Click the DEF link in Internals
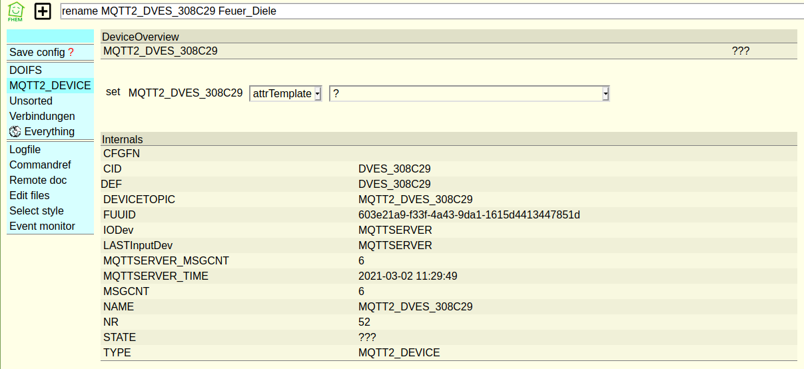 (x=111, y=184)
